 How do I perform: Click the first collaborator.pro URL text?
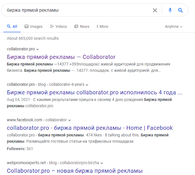point(21,49)
